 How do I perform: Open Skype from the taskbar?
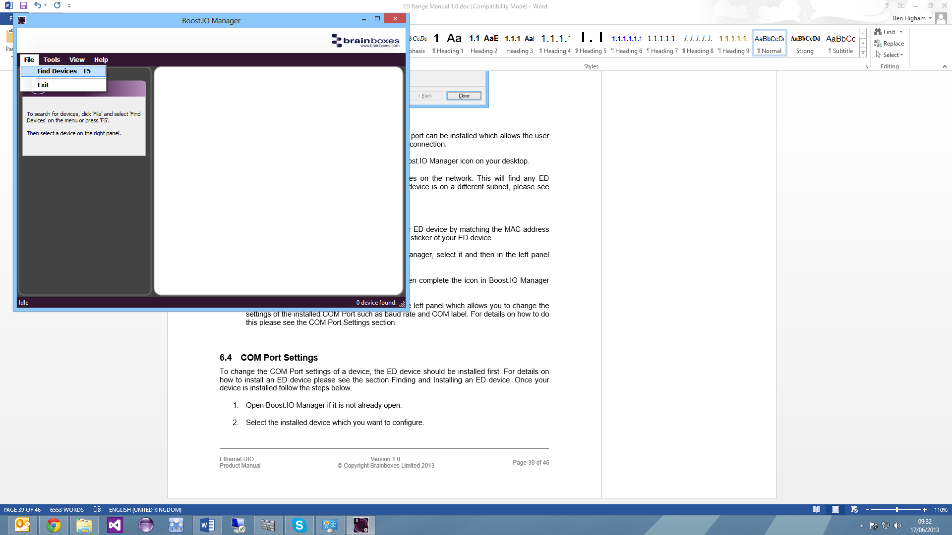tap(299, 525)
